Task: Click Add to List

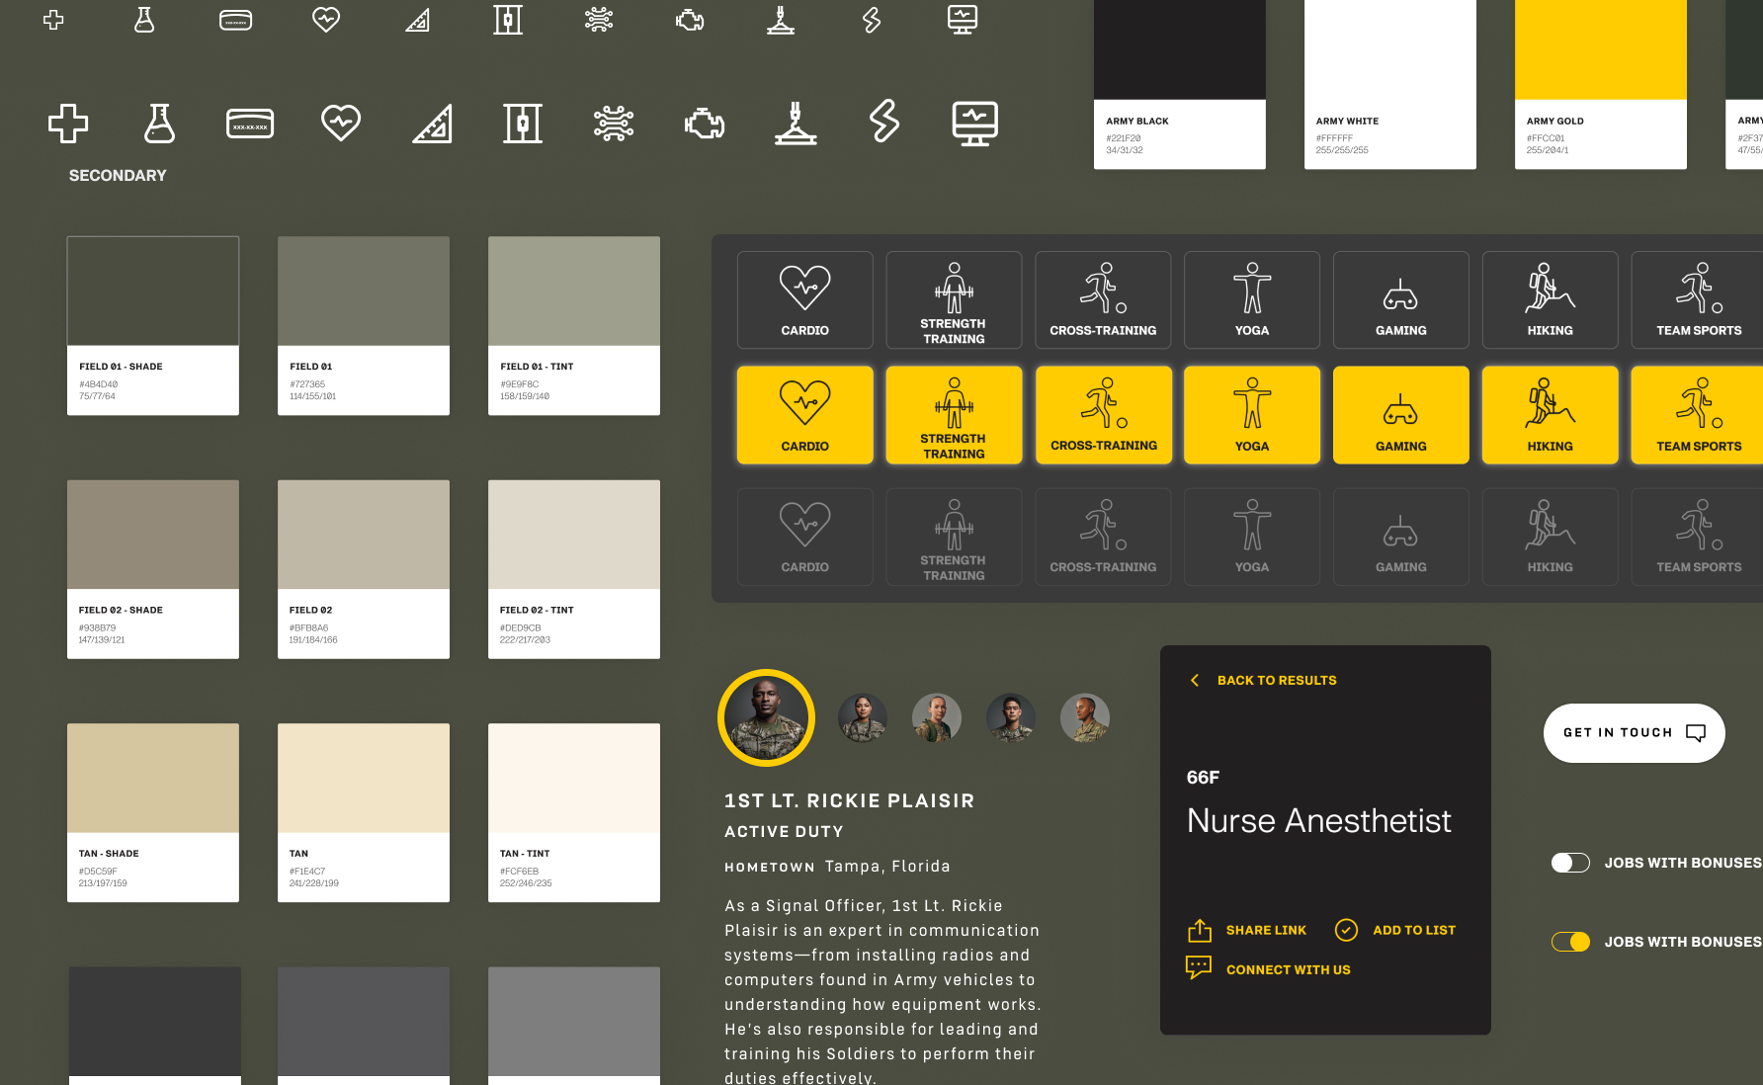Action: 1395,930
